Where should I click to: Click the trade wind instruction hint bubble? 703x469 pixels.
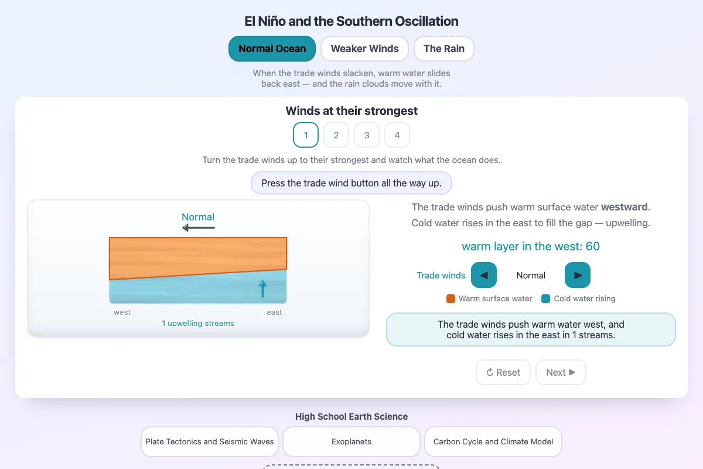[x=351, y=183]
